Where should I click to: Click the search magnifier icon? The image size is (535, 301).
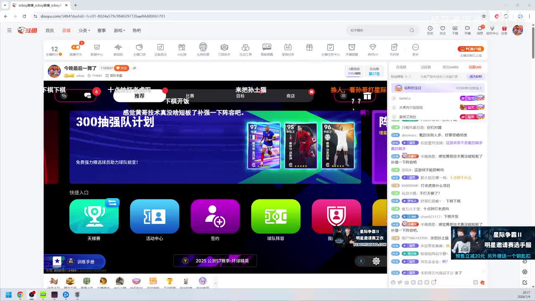pos(412,30)
